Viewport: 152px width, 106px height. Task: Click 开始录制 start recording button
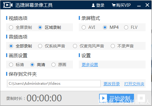(x=117, y=98)
